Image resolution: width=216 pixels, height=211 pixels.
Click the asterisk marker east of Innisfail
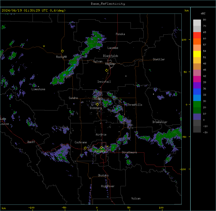tap(126, 76)
